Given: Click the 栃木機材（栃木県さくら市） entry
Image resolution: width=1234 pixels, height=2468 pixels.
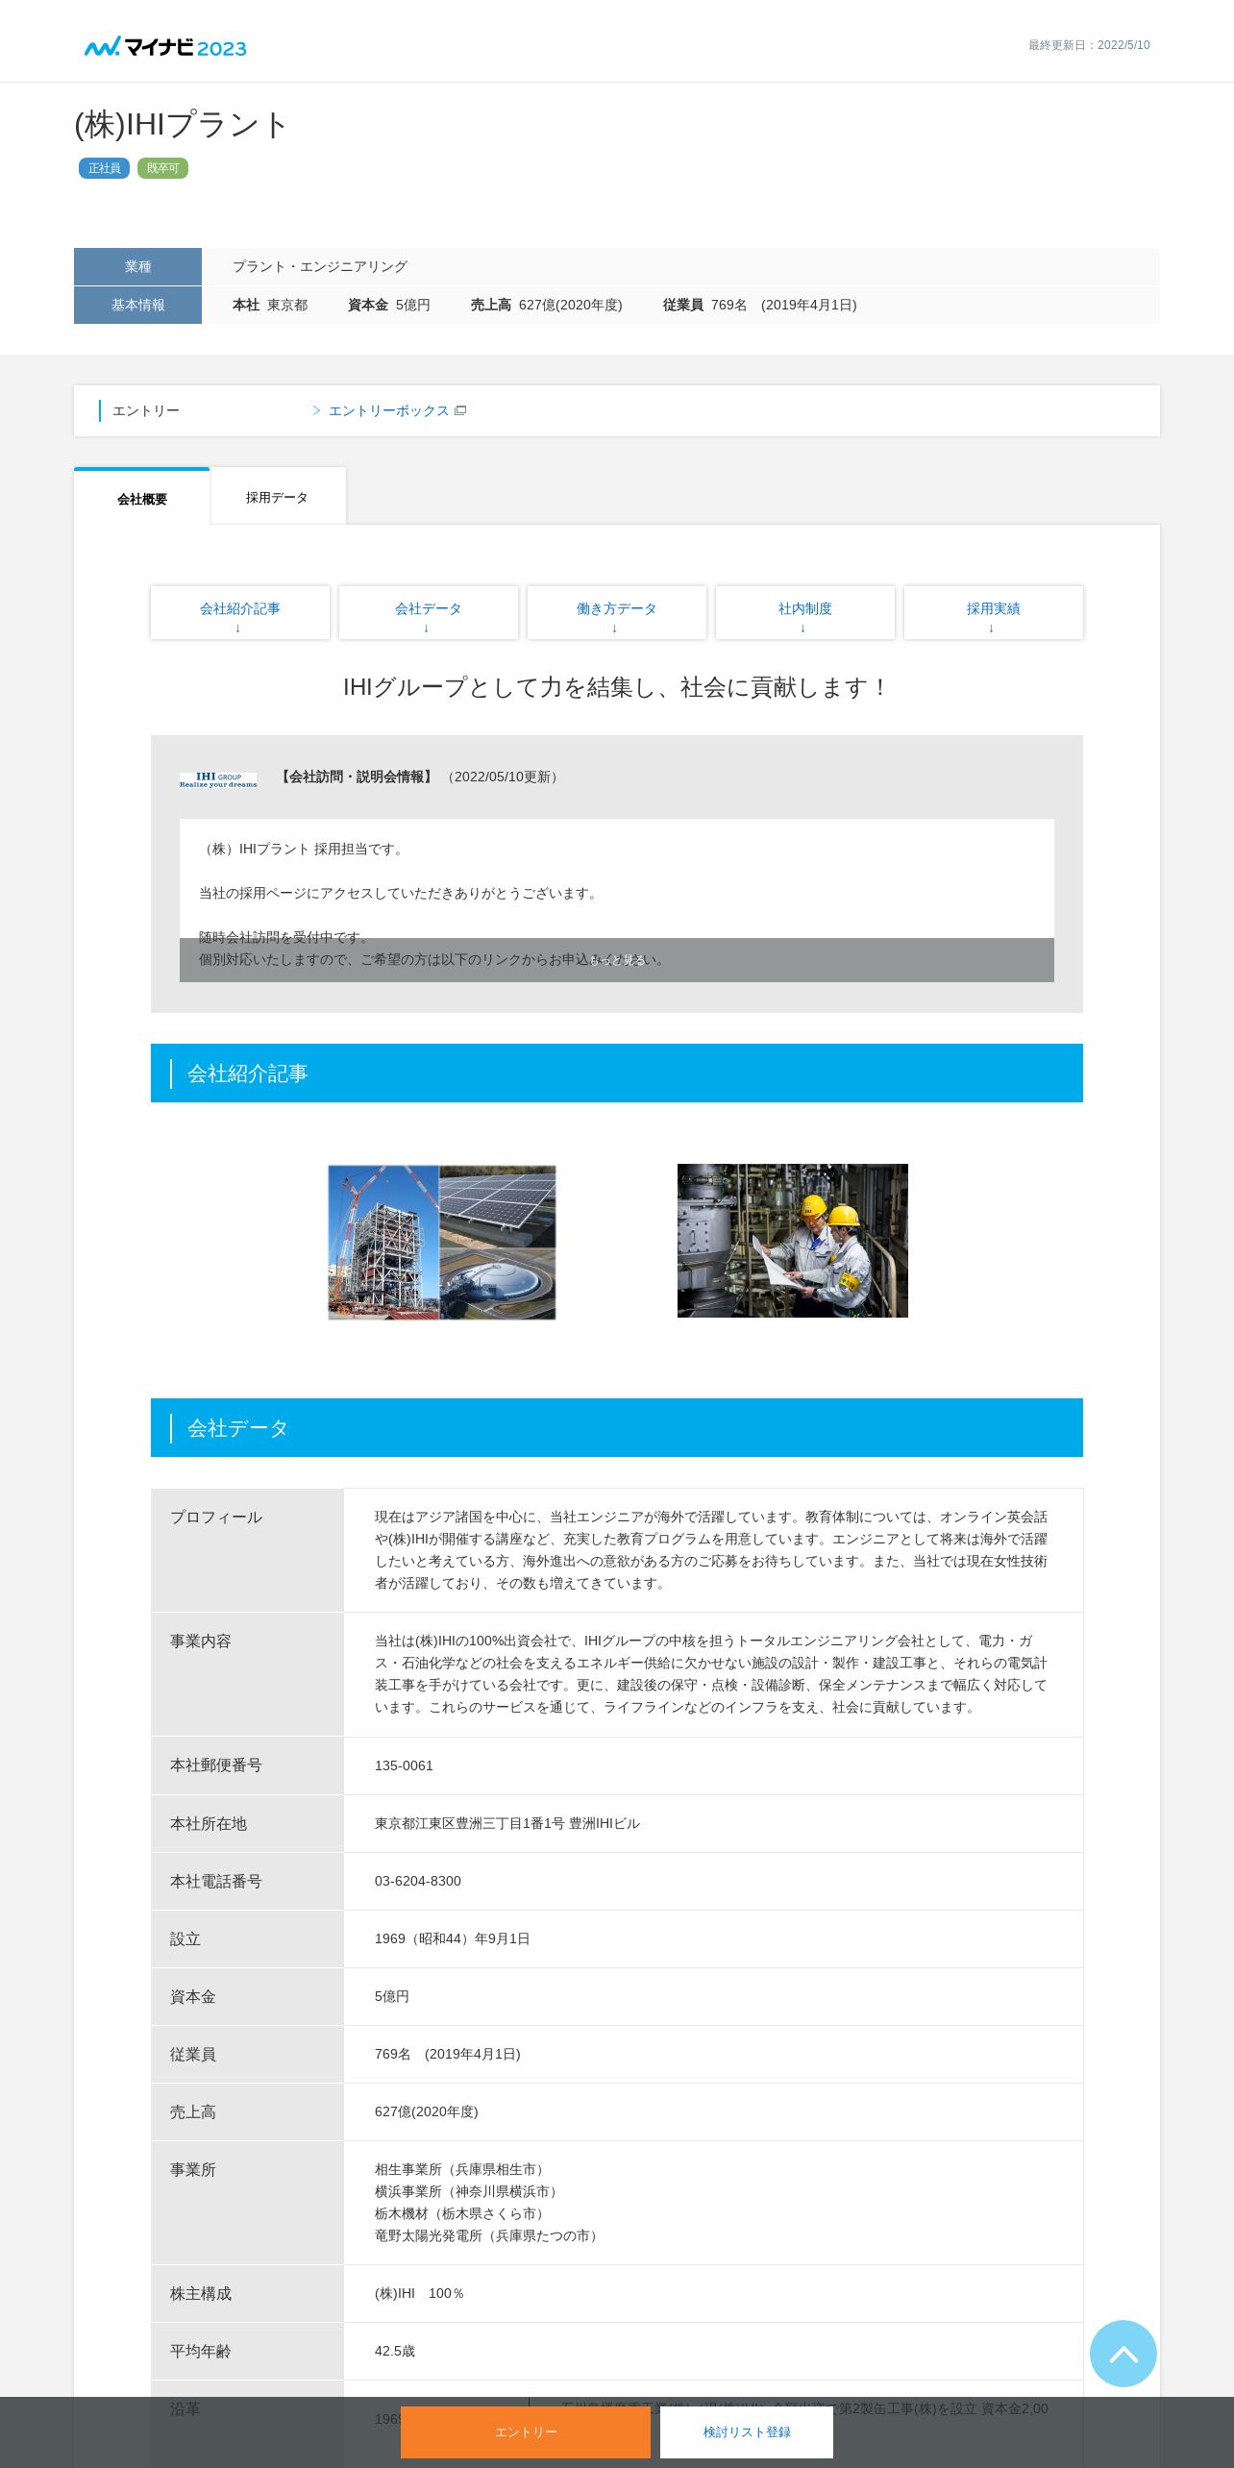Looking at the screenshot, I should click(462, 2213).
